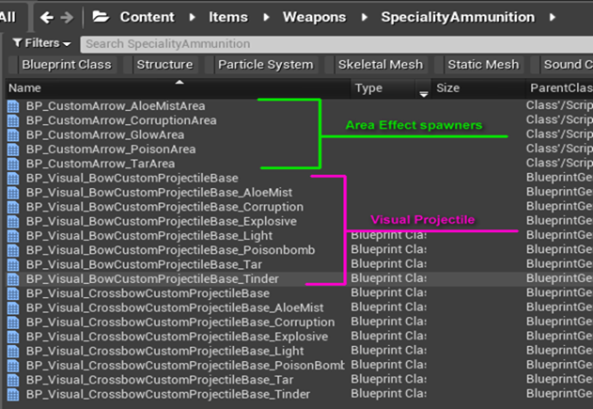Screen dimensions: 593x409
Task: Expand the arrow after Weapons in breadcrumb
Action: 364,17
